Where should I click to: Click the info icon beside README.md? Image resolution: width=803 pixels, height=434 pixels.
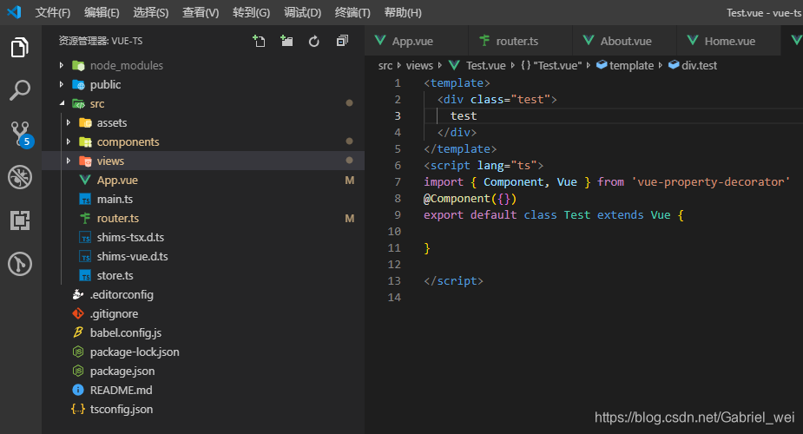pos(78,390)
